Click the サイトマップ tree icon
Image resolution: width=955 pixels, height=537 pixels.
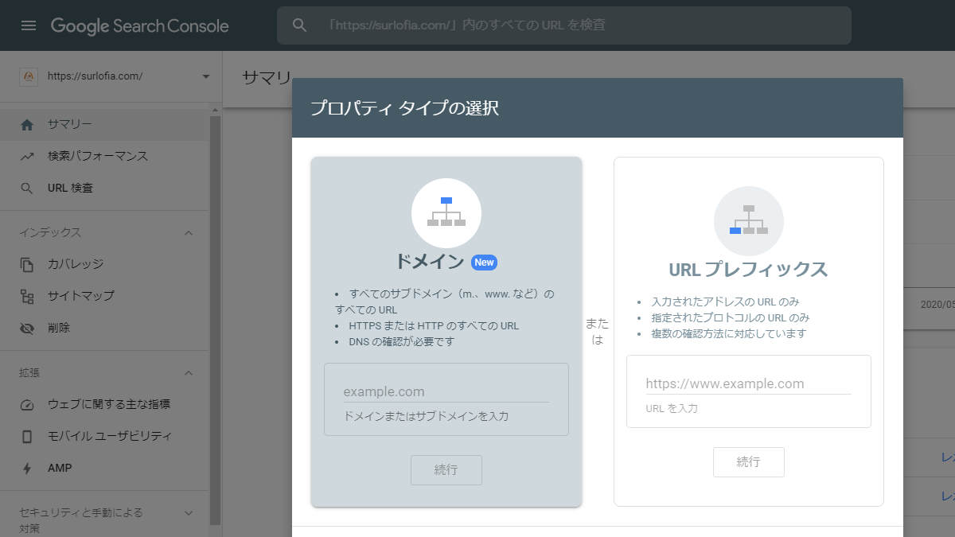(x=27, y=296)
